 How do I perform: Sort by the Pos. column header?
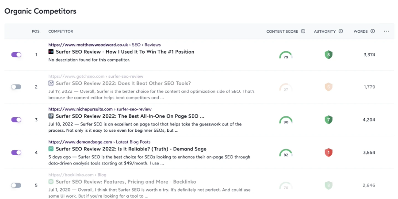(x=36, y=31)
